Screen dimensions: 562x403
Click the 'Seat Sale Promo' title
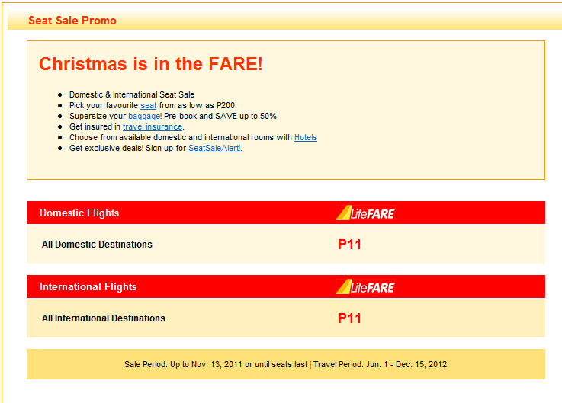point(72,21)
